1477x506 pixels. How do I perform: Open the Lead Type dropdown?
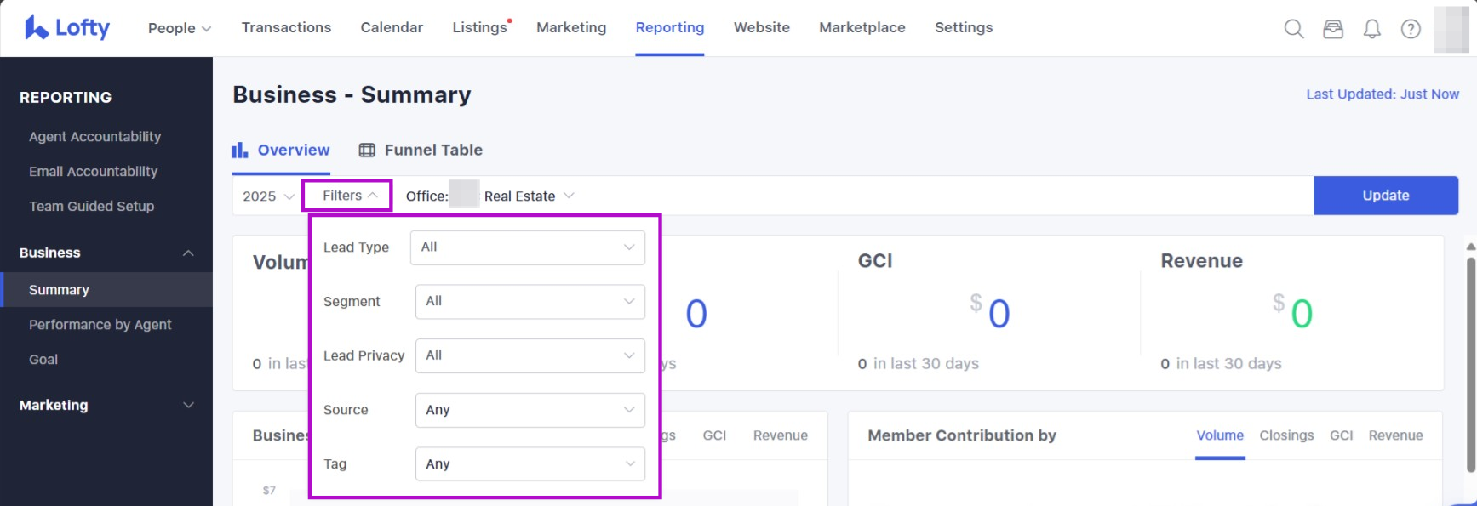(x=527, y=247)
